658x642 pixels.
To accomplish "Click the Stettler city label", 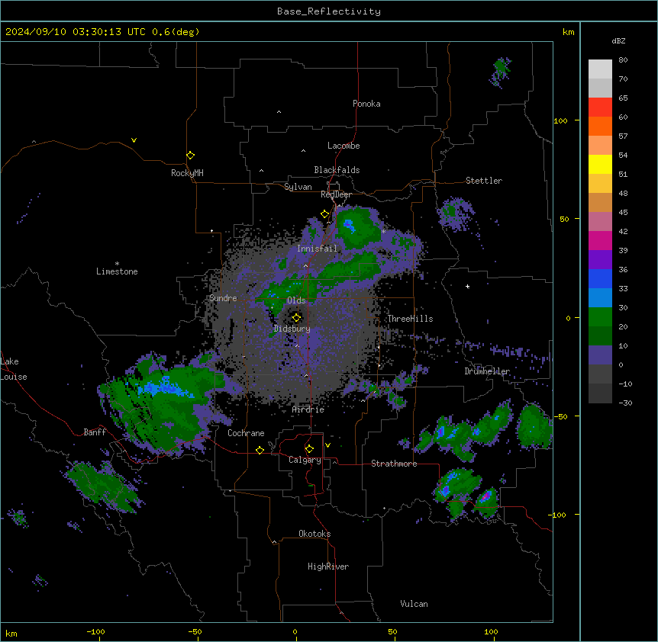I will click(x=484, y=181).
